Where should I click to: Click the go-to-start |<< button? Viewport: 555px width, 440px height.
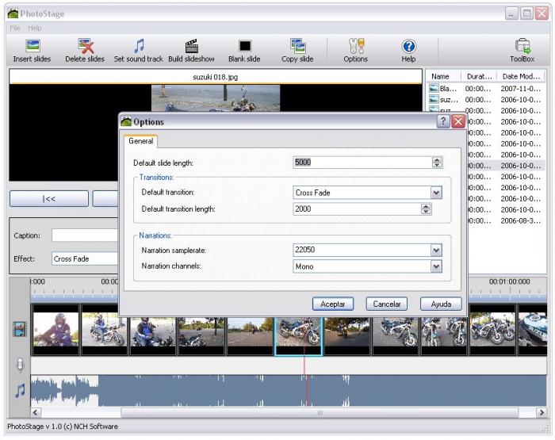point(49,199)
